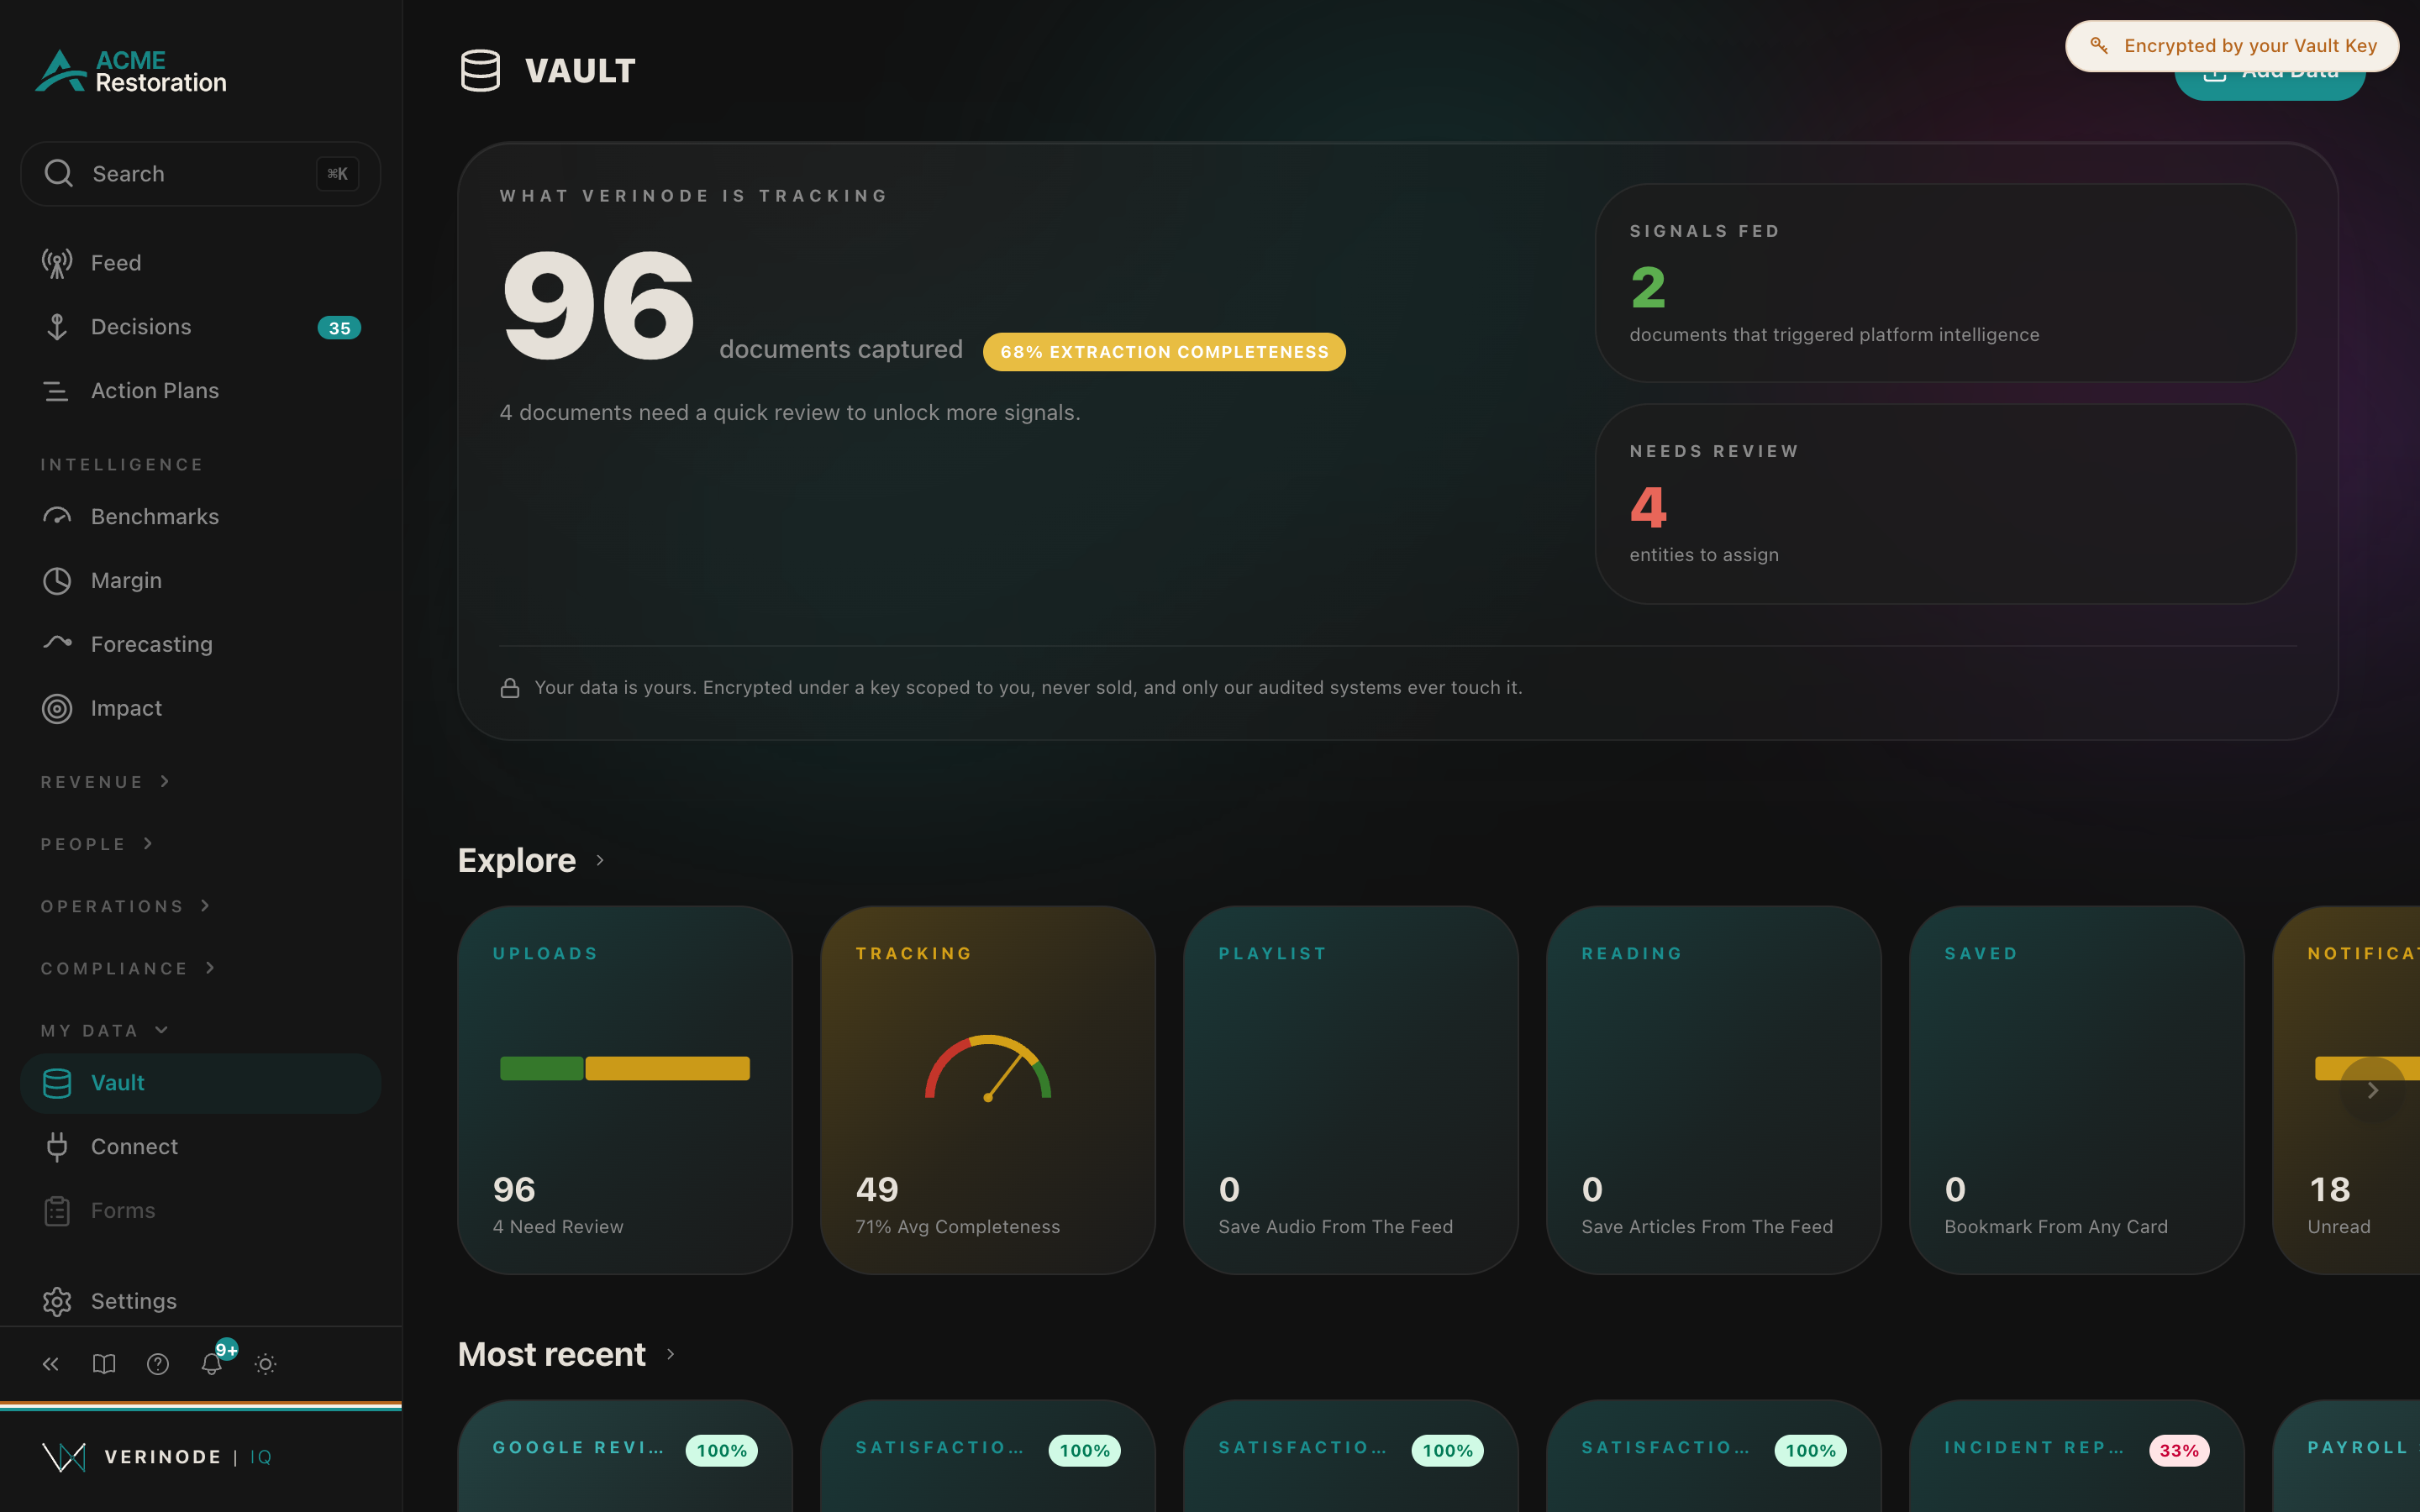Toggle the light/dark theme sun icon
The width and height of the screenshot is (2420, 1512).
(x=265, y=1363)
